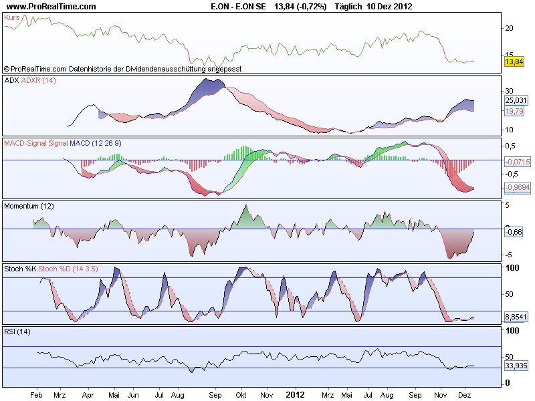Click the -0,66 momentum value box
The height and width of the screenshot is (401, 535).
(x=514, y=232)
